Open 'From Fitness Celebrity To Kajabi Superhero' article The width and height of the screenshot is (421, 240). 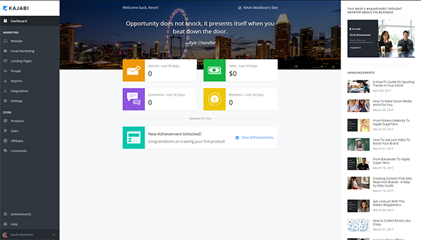pos(391,123)
